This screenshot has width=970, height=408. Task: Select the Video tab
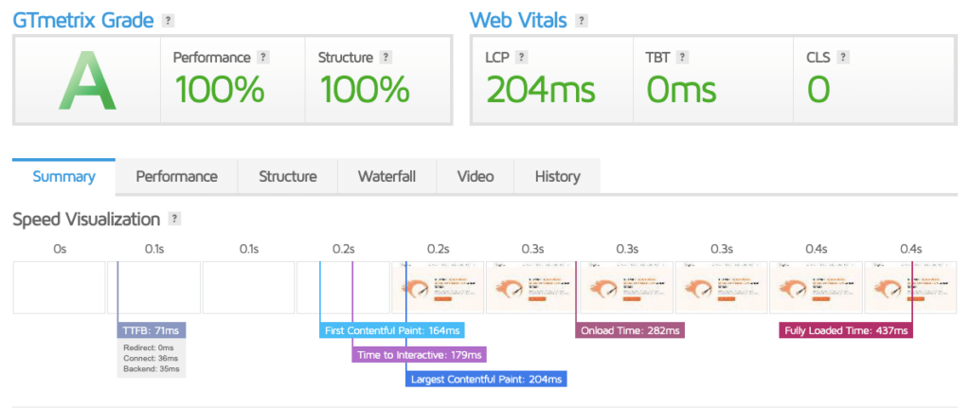click(476, 176)
